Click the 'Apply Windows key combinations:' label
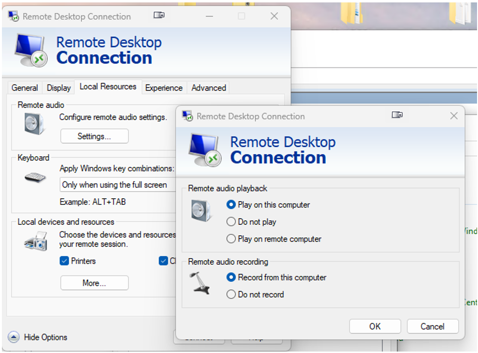478x353 pixels. (117, 168)
